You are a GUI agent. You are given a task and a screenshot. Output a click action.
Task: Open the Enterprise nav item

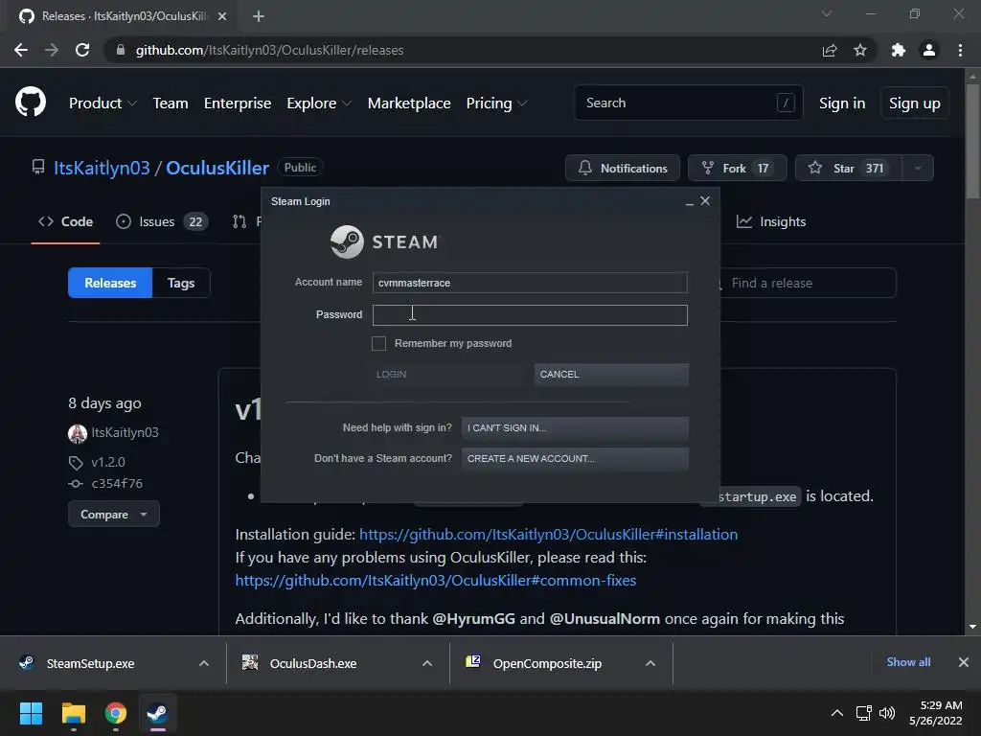(x=238, y=103)
